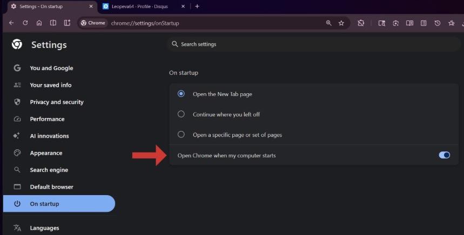Open the extensions icon in the toolbar
This screenshot has height=235, width=464.
coord(361,23)
